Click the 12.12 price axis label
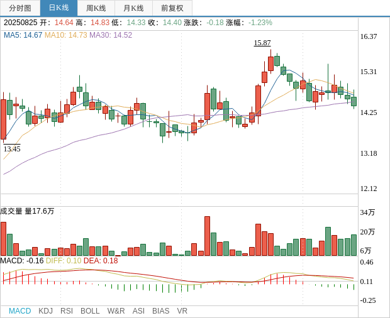This screenshot has width=390, height=318. pos(369,189)
